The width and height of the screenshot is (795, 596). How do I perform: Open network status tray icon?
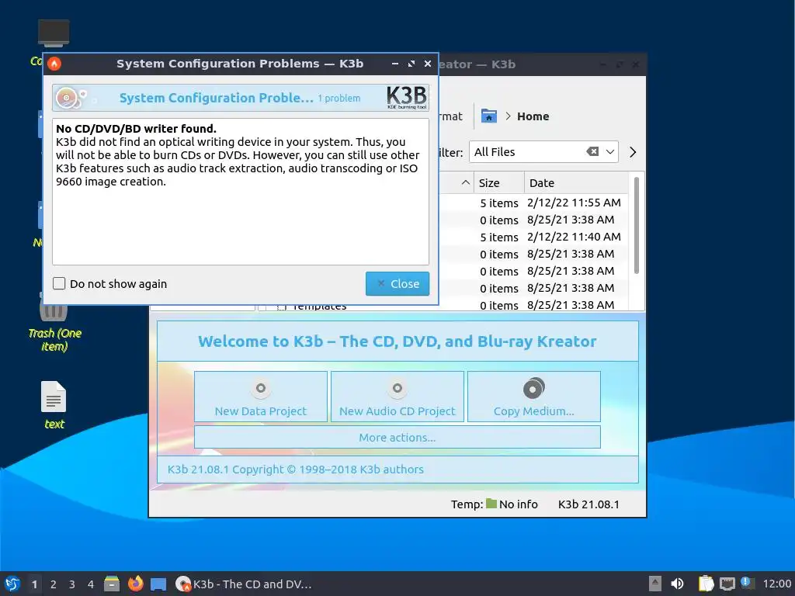point(727,584)
